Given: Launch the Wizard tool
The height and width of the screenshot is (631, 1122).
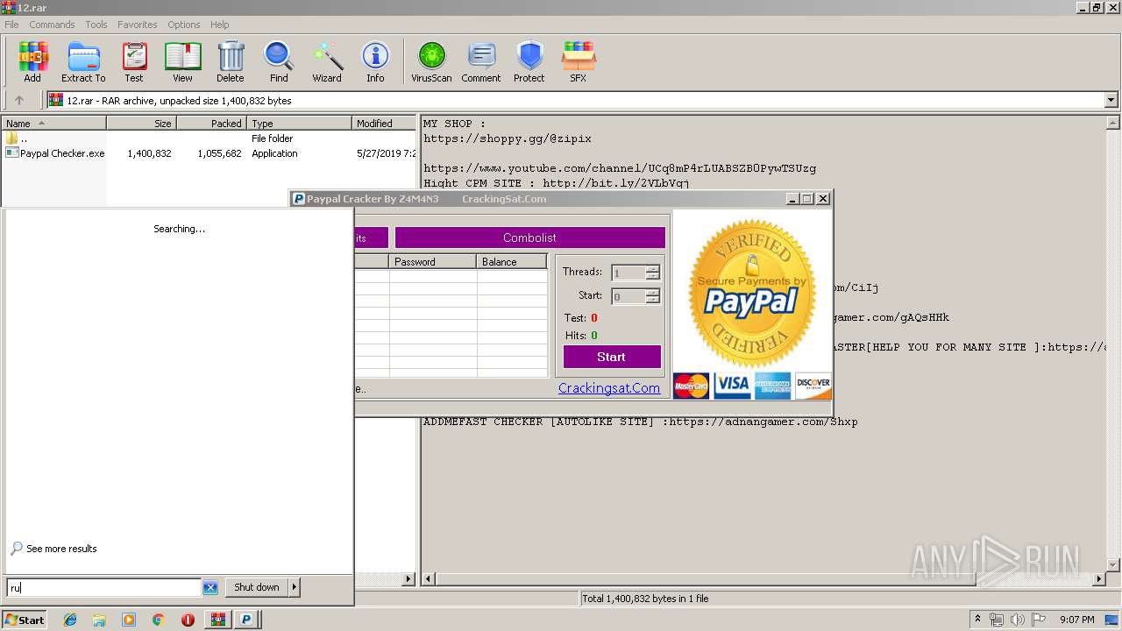Looking at the screenshot, I should point(327,62).
